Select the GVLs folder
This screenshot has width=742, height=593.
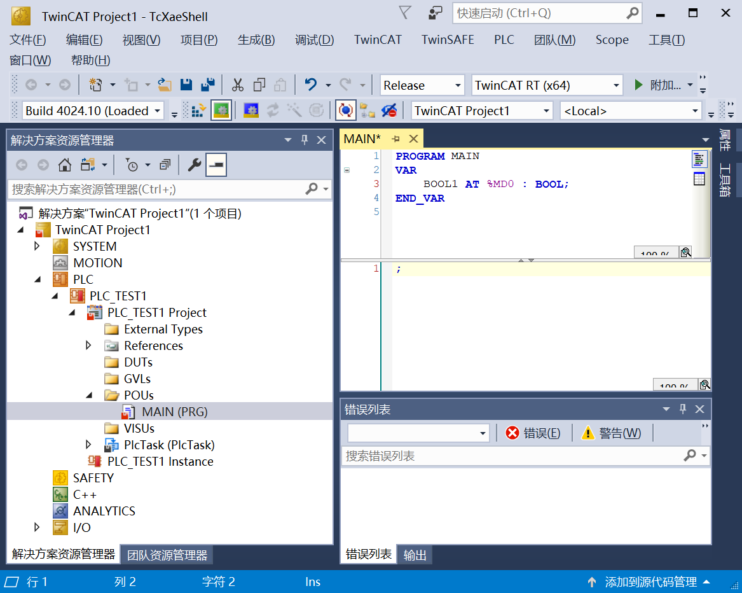pos(137,379)
